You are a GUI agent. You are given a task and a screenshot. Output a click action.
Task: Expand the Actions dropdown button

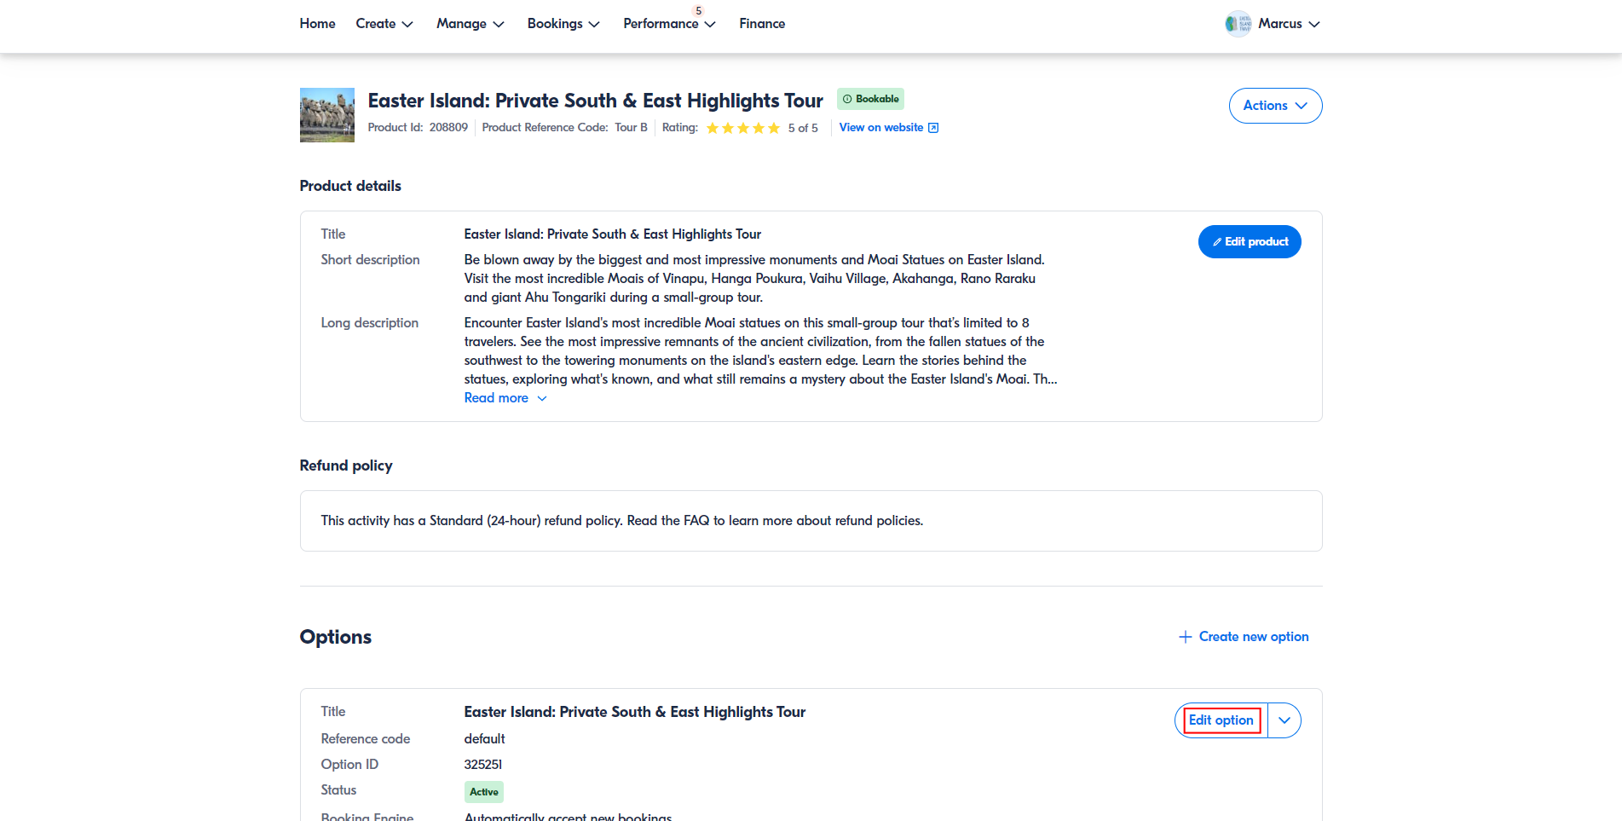pyautogui.click(x=1274, y=106)
